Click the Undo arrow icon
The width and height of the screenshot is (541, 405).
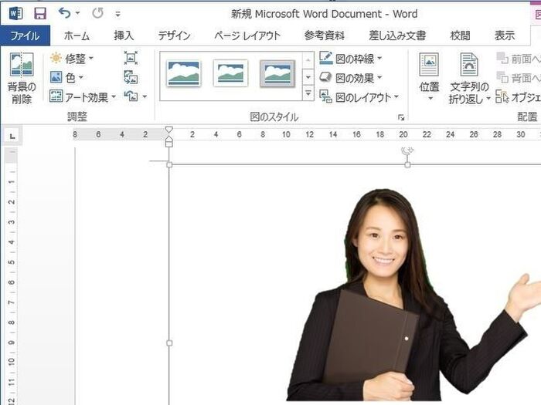tap(63, 14)
